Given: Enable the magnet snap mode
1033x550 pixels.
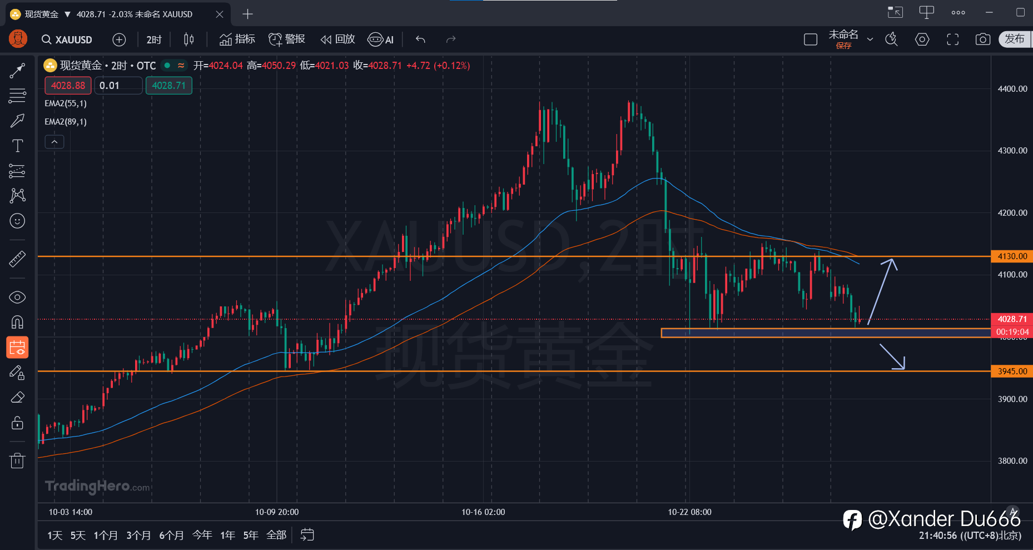Looking at the screenshot, I should tap(17, 322).
